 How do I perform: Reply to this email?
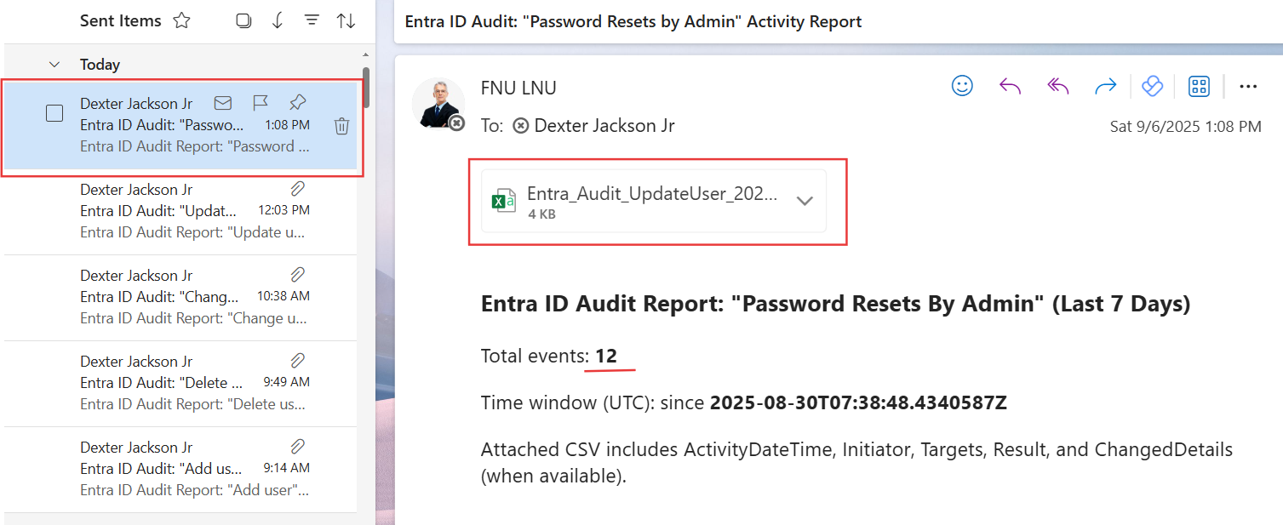(1010, 86)
